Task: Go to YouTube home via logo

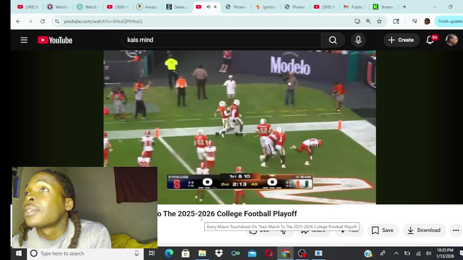Action: point(55,40)
